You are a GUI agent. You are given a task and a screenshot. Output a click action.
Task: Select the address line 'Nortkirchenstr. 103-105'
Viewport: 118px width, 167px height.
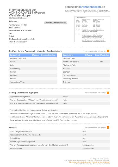(x=18, y=25)
